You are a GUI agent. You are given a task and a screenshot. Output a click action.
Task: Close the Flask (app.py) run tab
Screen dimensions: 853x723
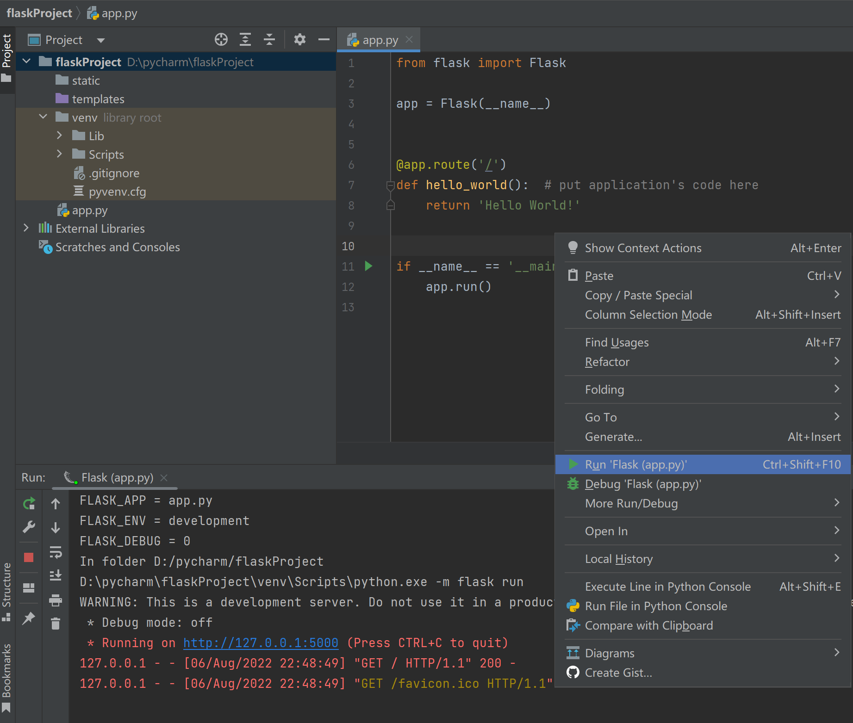coord(164,477)
